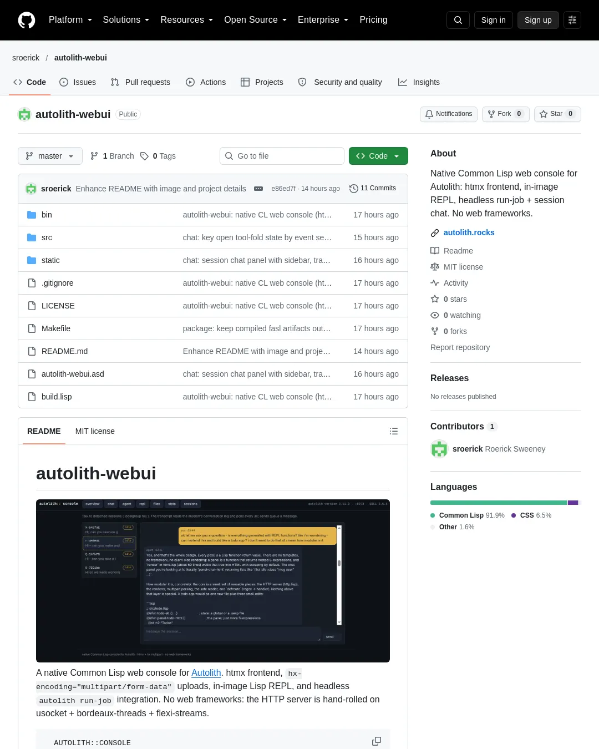Screen dimensions: 599x749
Task: Switch to the Issues tab
Action: (x=78, y=82)
